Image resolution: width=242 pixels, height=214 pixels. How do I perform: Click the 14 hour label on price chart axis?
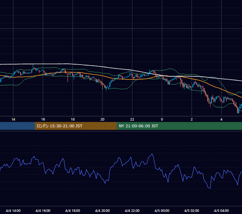coord(13,119)
